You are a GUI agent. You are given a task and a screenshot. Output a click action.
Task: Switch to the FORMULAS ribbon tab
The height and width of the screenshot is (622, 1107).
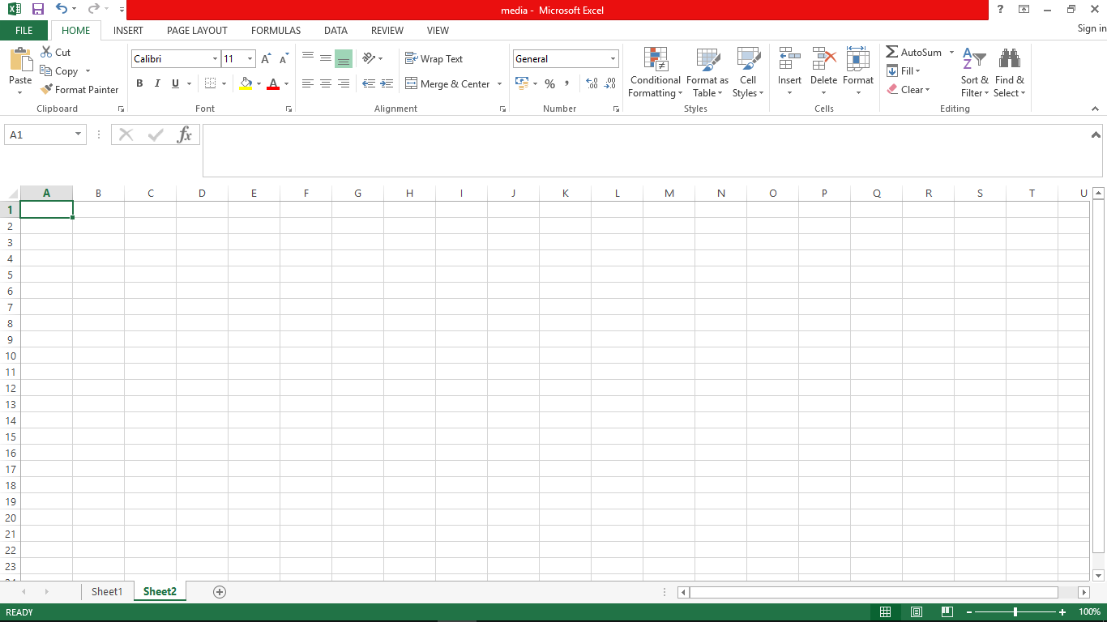[276, 30]
